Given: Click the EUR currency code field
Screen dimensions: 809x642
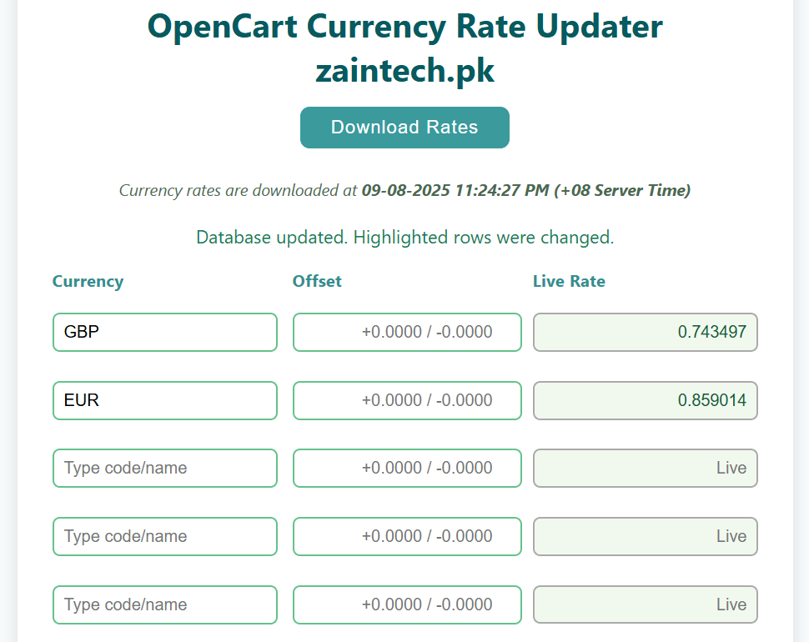Looking at the screenshot, I should tap(164, 400).
